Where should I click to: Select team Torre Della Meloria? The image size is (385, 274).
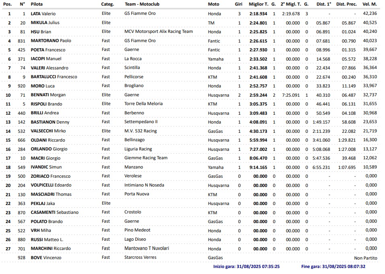tap(144, 104)
